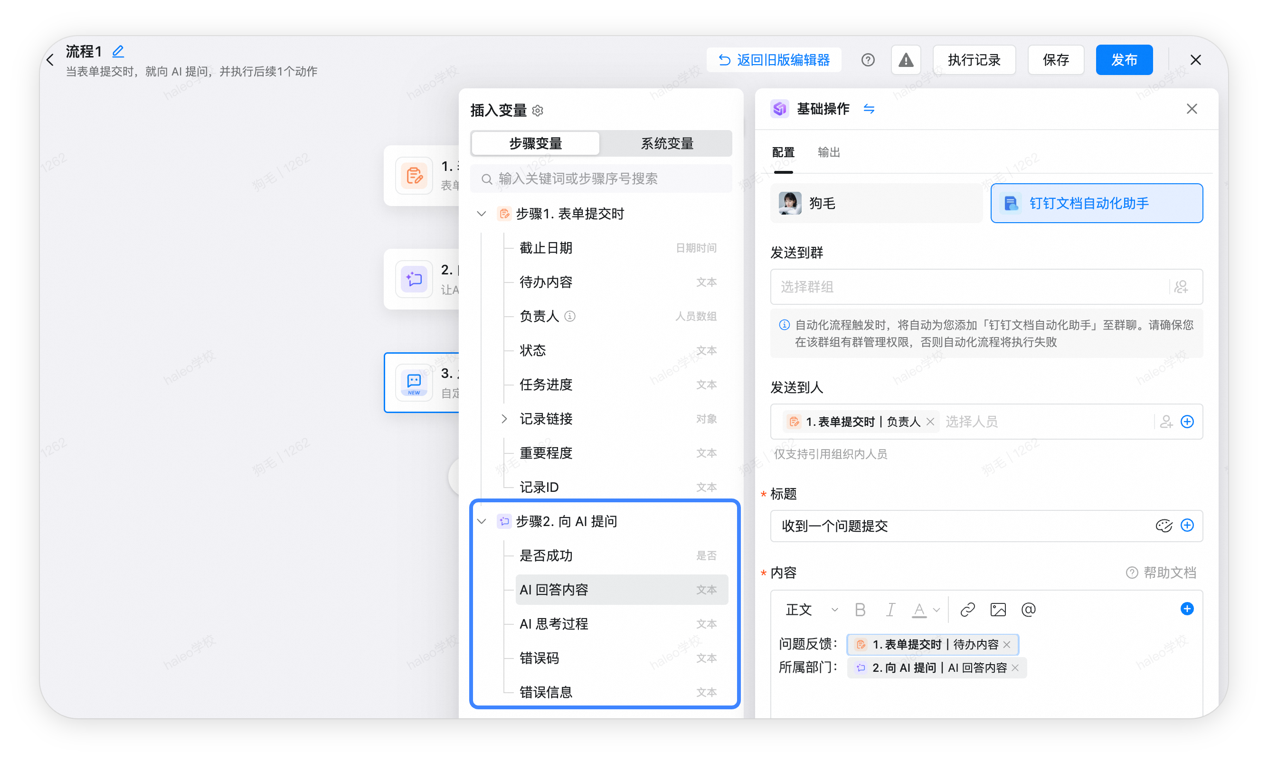Switch to 系统变量 segment

click(x=666, y=143)
